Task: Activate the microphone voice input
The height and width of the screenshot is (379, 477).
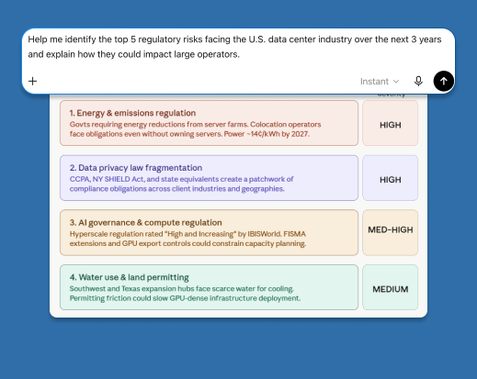Action: click(418, 81)
